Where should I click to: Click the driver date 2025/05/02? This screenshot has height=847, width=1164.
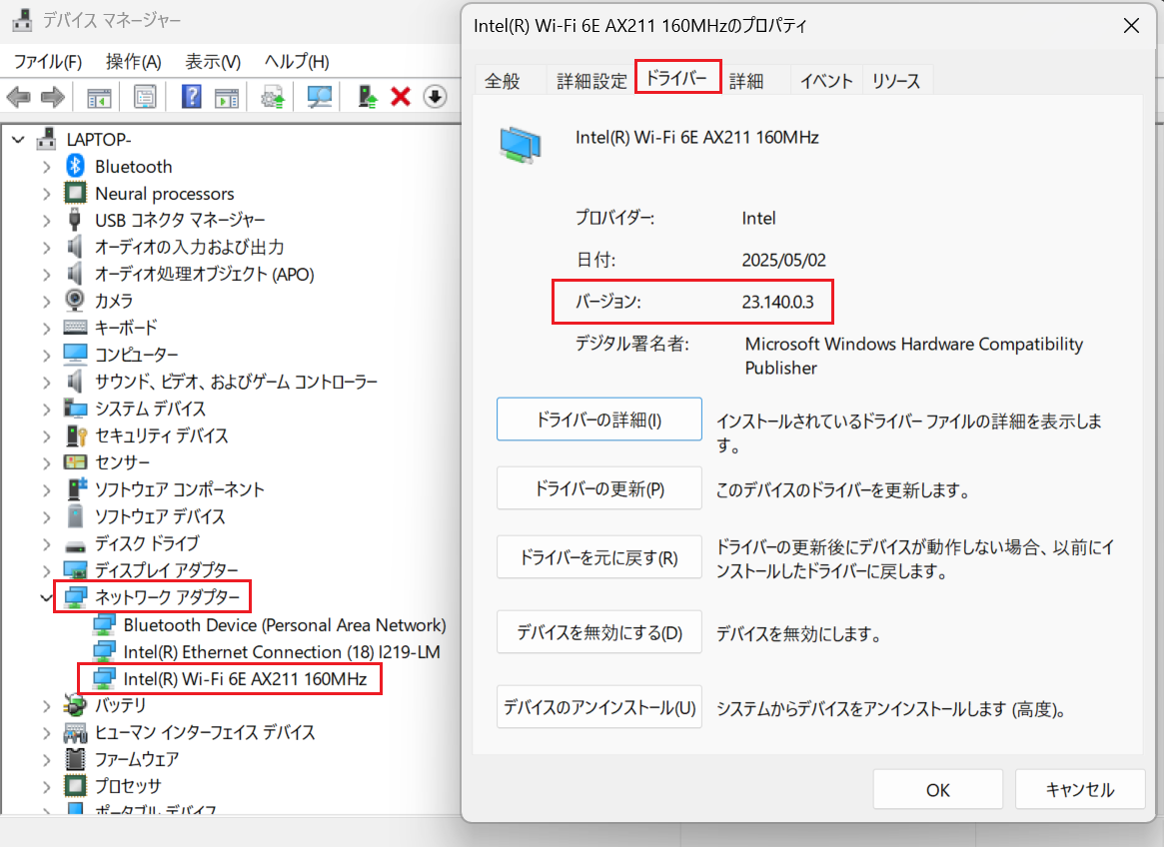pyautogui.click(x=784, y=260)
